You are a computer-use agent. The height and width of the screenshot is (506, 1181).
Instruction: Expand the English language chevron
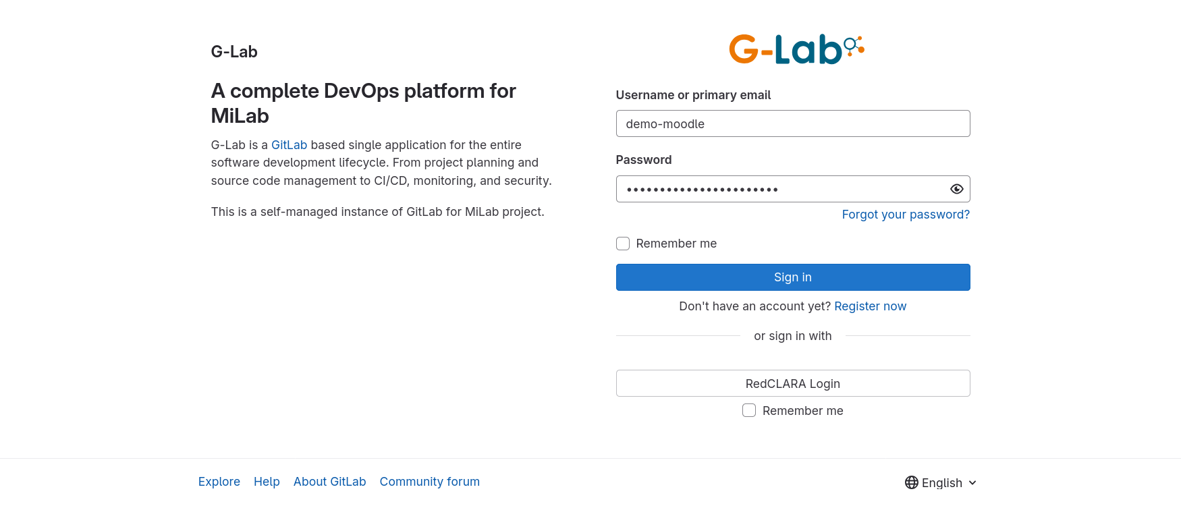[x=972, y=482]
